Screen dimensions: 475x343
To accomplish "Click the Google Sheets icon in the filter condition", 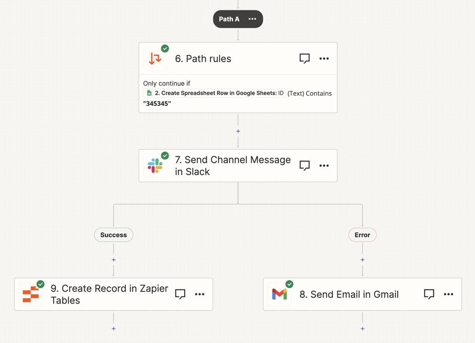I will pos(147,93).
